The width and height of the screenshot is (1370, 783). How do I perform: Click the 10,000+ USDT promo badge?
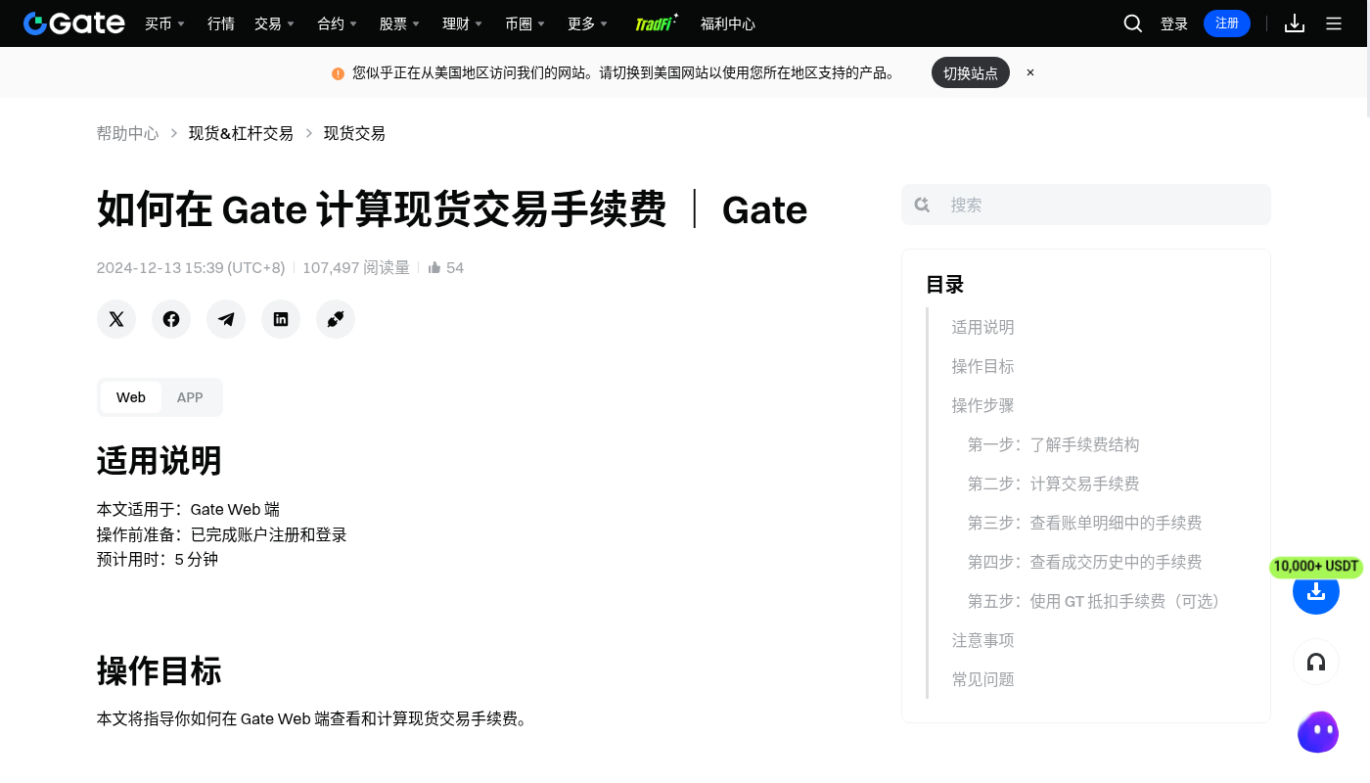tap(1316, 567)
